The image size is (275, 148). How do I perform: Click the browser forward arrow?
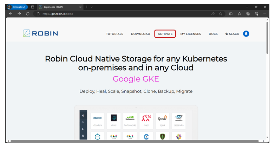(19, 14)
